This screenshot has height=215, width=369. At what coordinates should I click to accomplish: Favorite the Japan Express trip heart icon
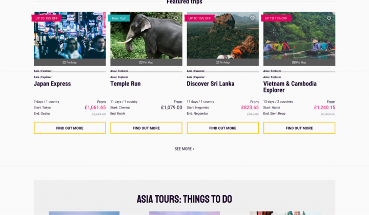point(99,18)
